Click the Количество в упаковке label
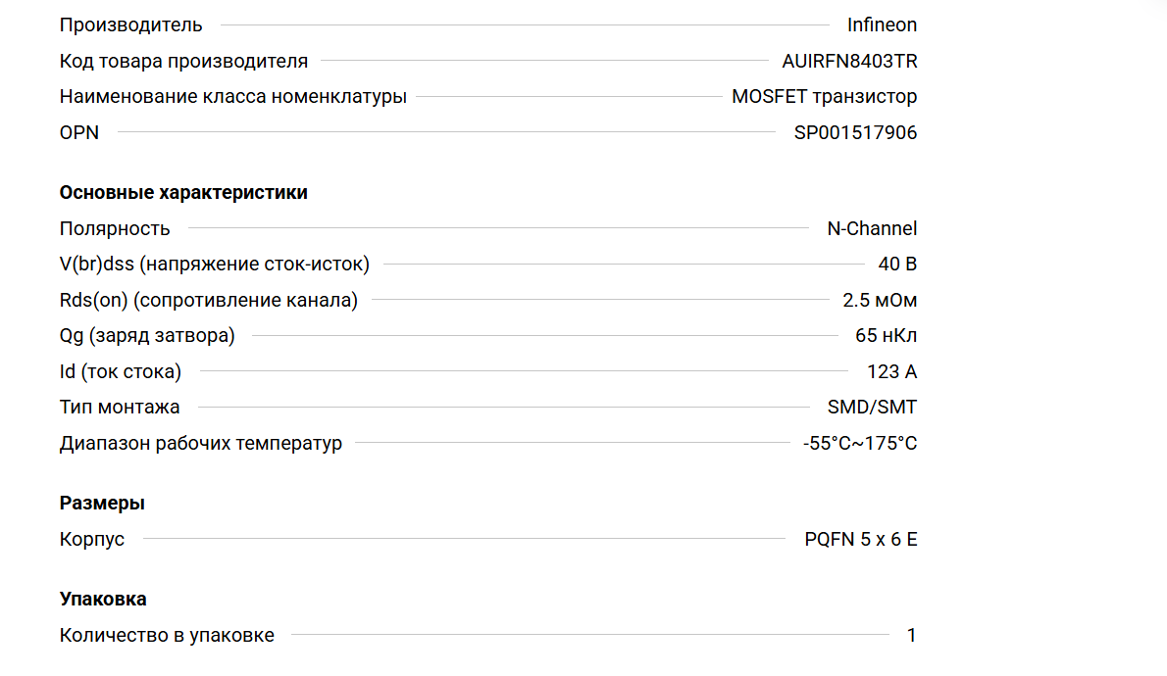1167x676 pixels. (x=167, y=635)
